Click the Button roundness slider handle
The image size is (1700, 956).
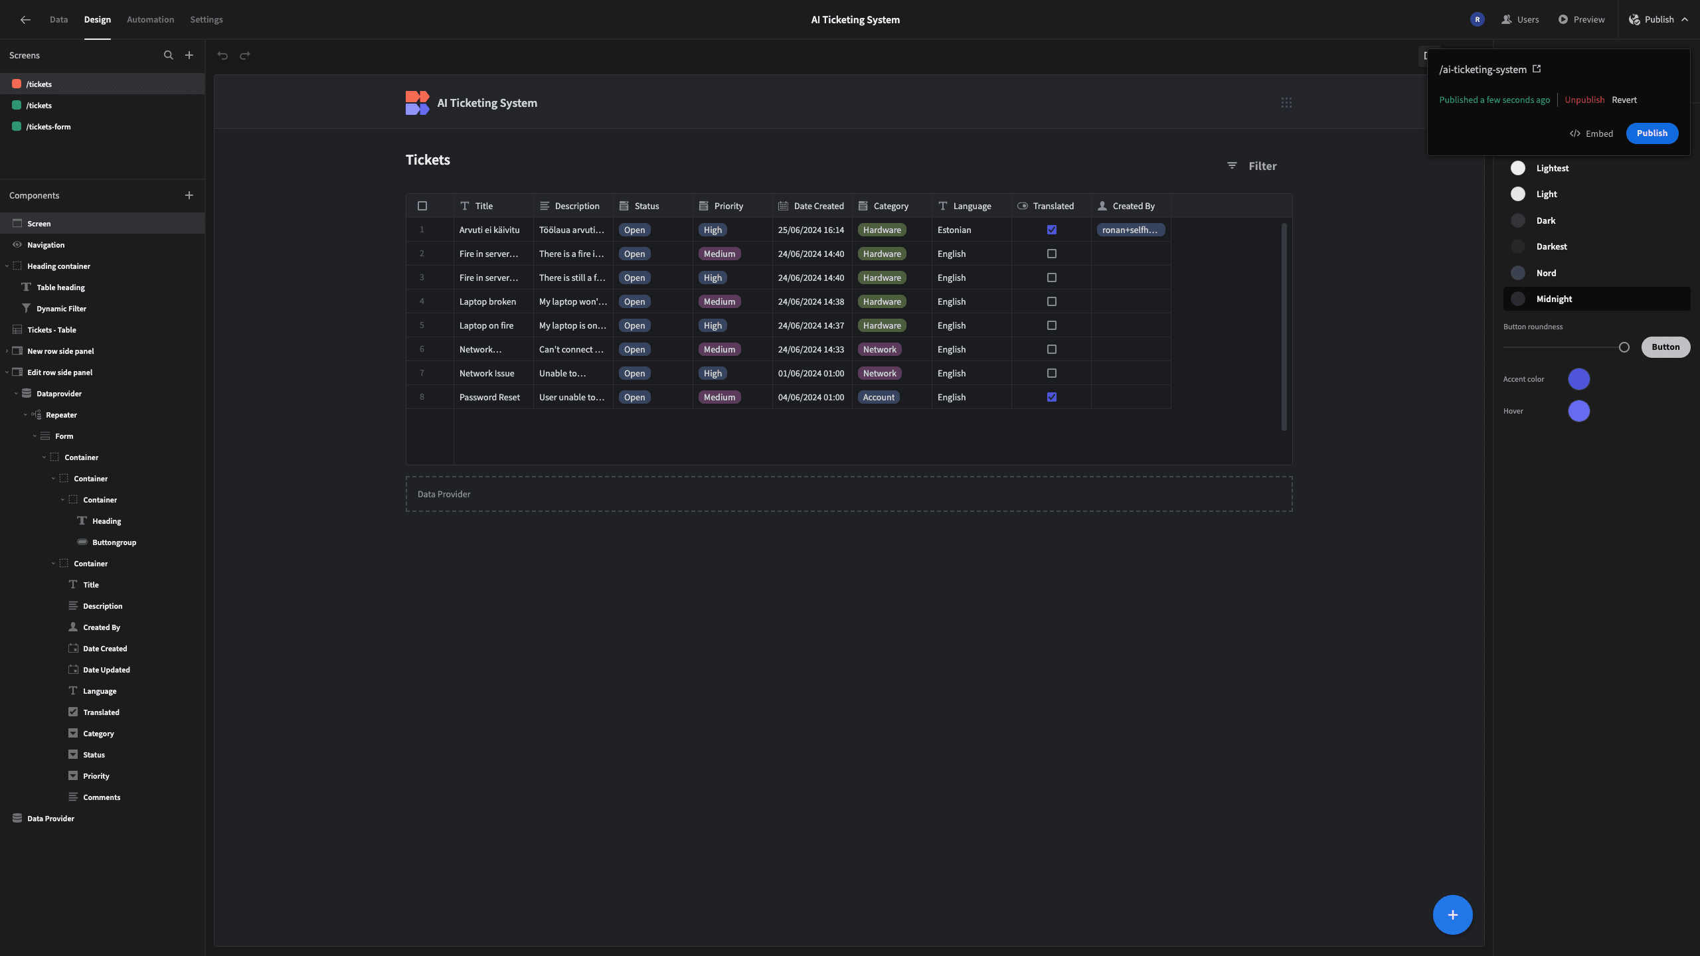(1624, 347)
